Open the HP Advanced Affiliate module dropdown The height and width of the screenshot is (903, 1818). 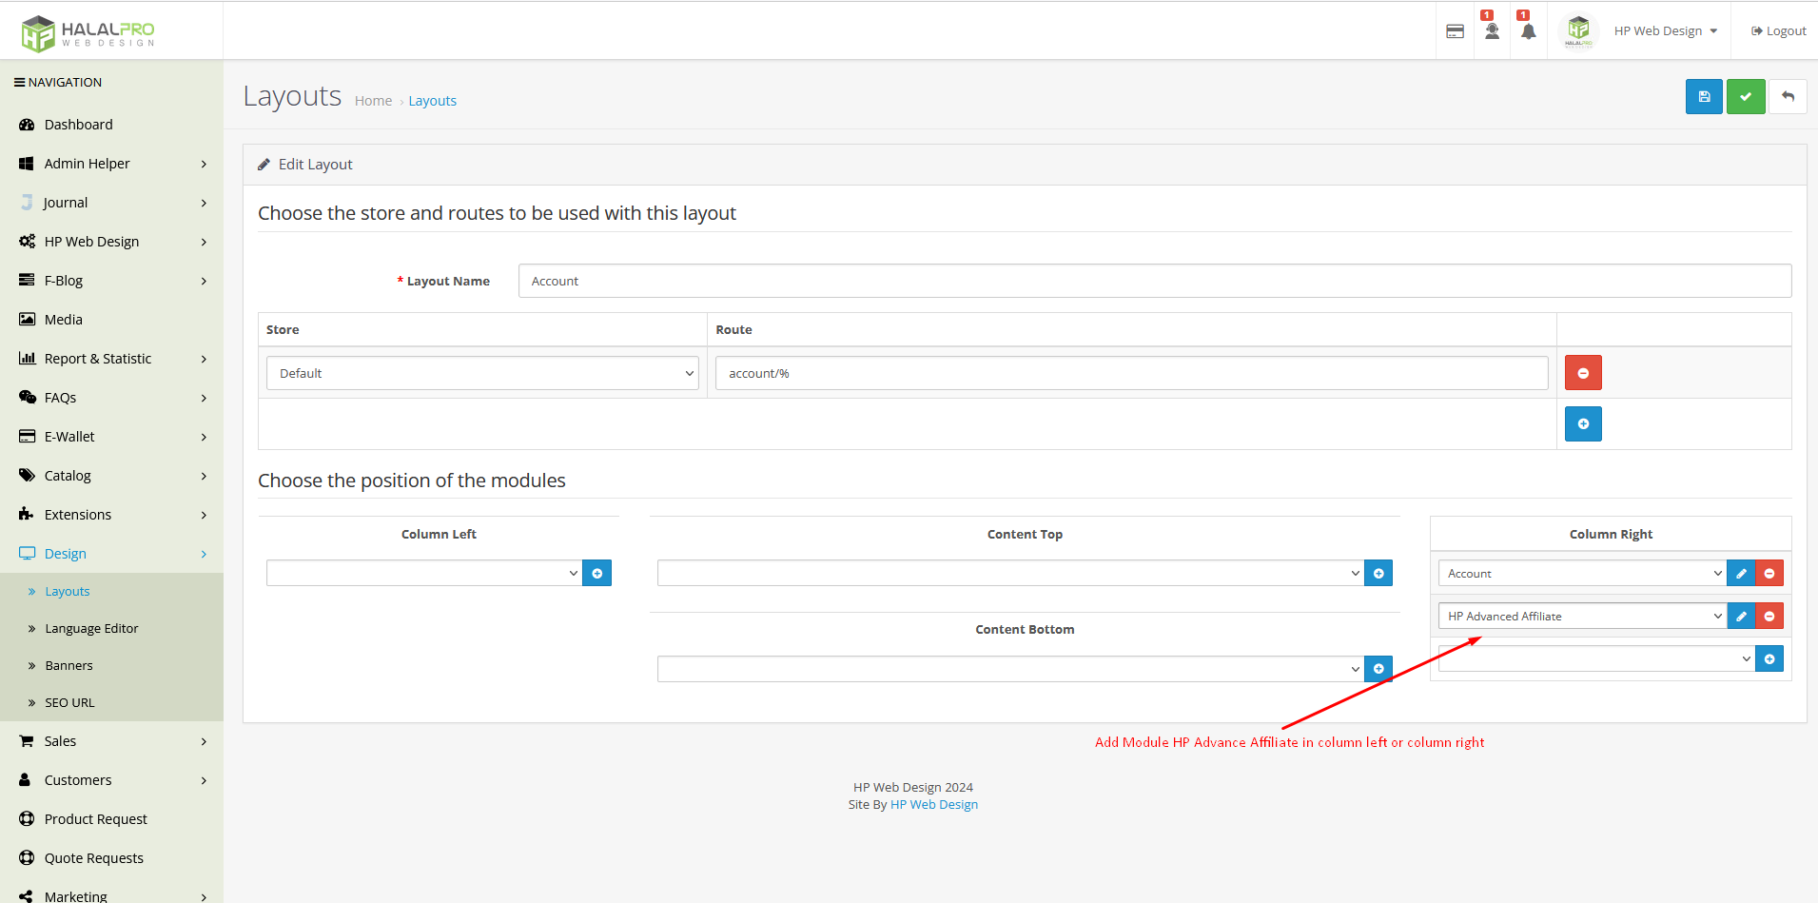point(1581,617)
